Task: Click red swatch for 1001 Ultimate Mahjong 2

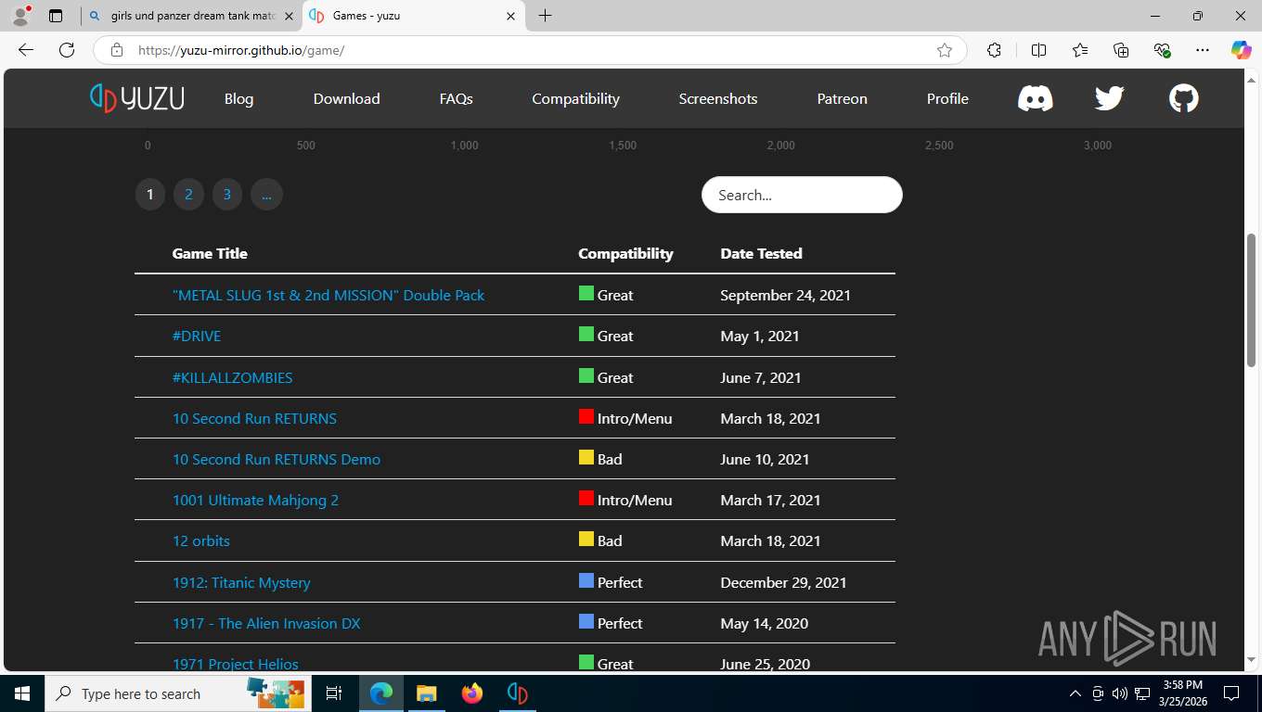Action: 586,499
